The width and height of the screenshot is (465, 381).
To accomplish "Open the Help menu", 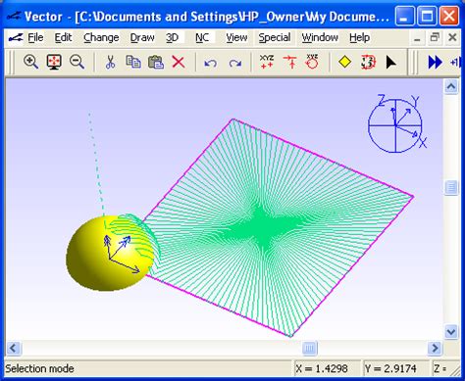I will 359,38.
